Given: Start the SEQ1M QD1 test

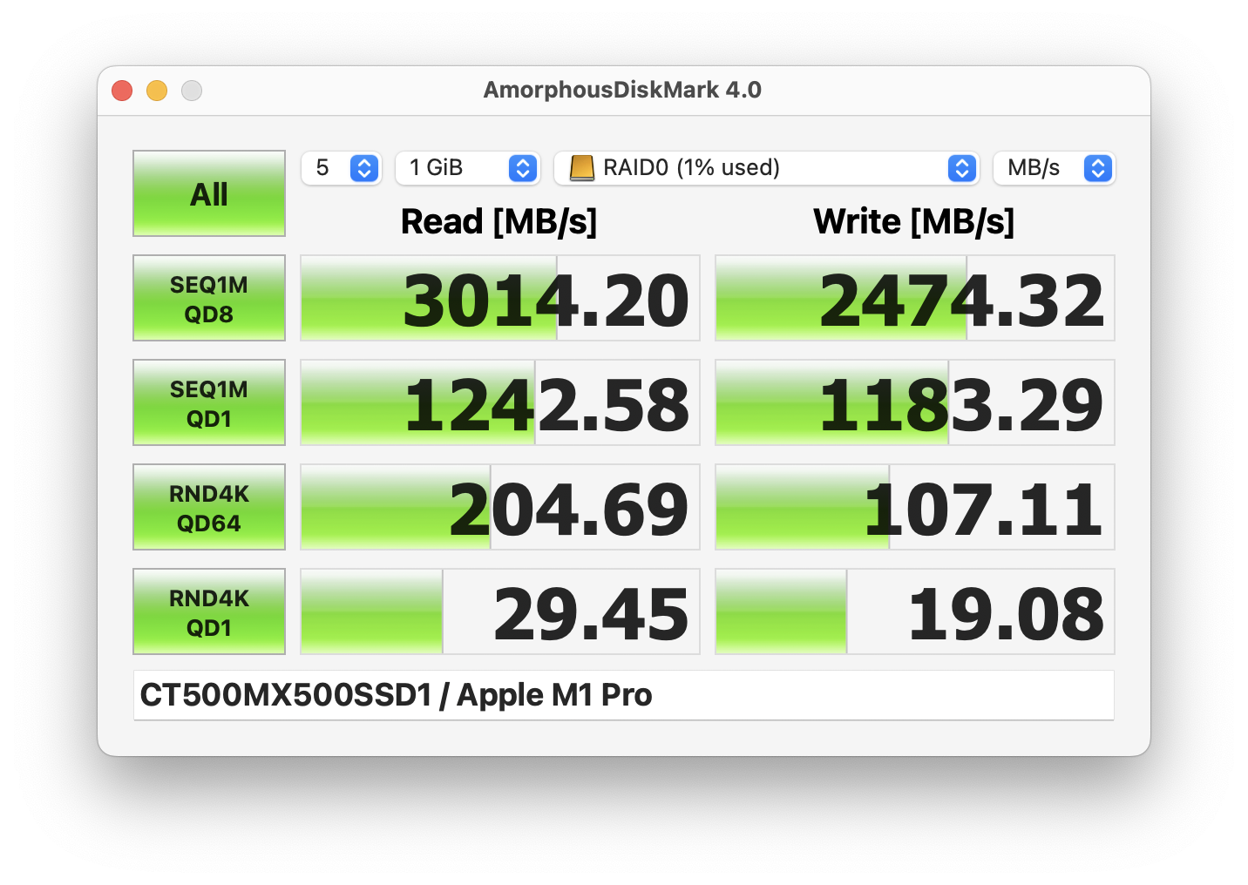Looking at the screenshot, I should tap(209, 402).
